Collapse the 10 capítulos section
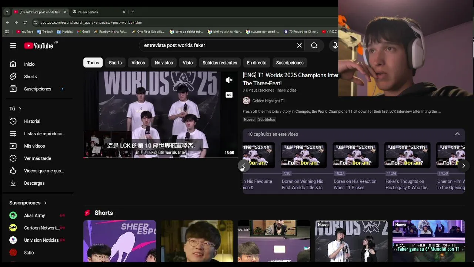Image resolution: width=474 pixels, height=267 pixels. pyautogui.click(x=457, y=134)
